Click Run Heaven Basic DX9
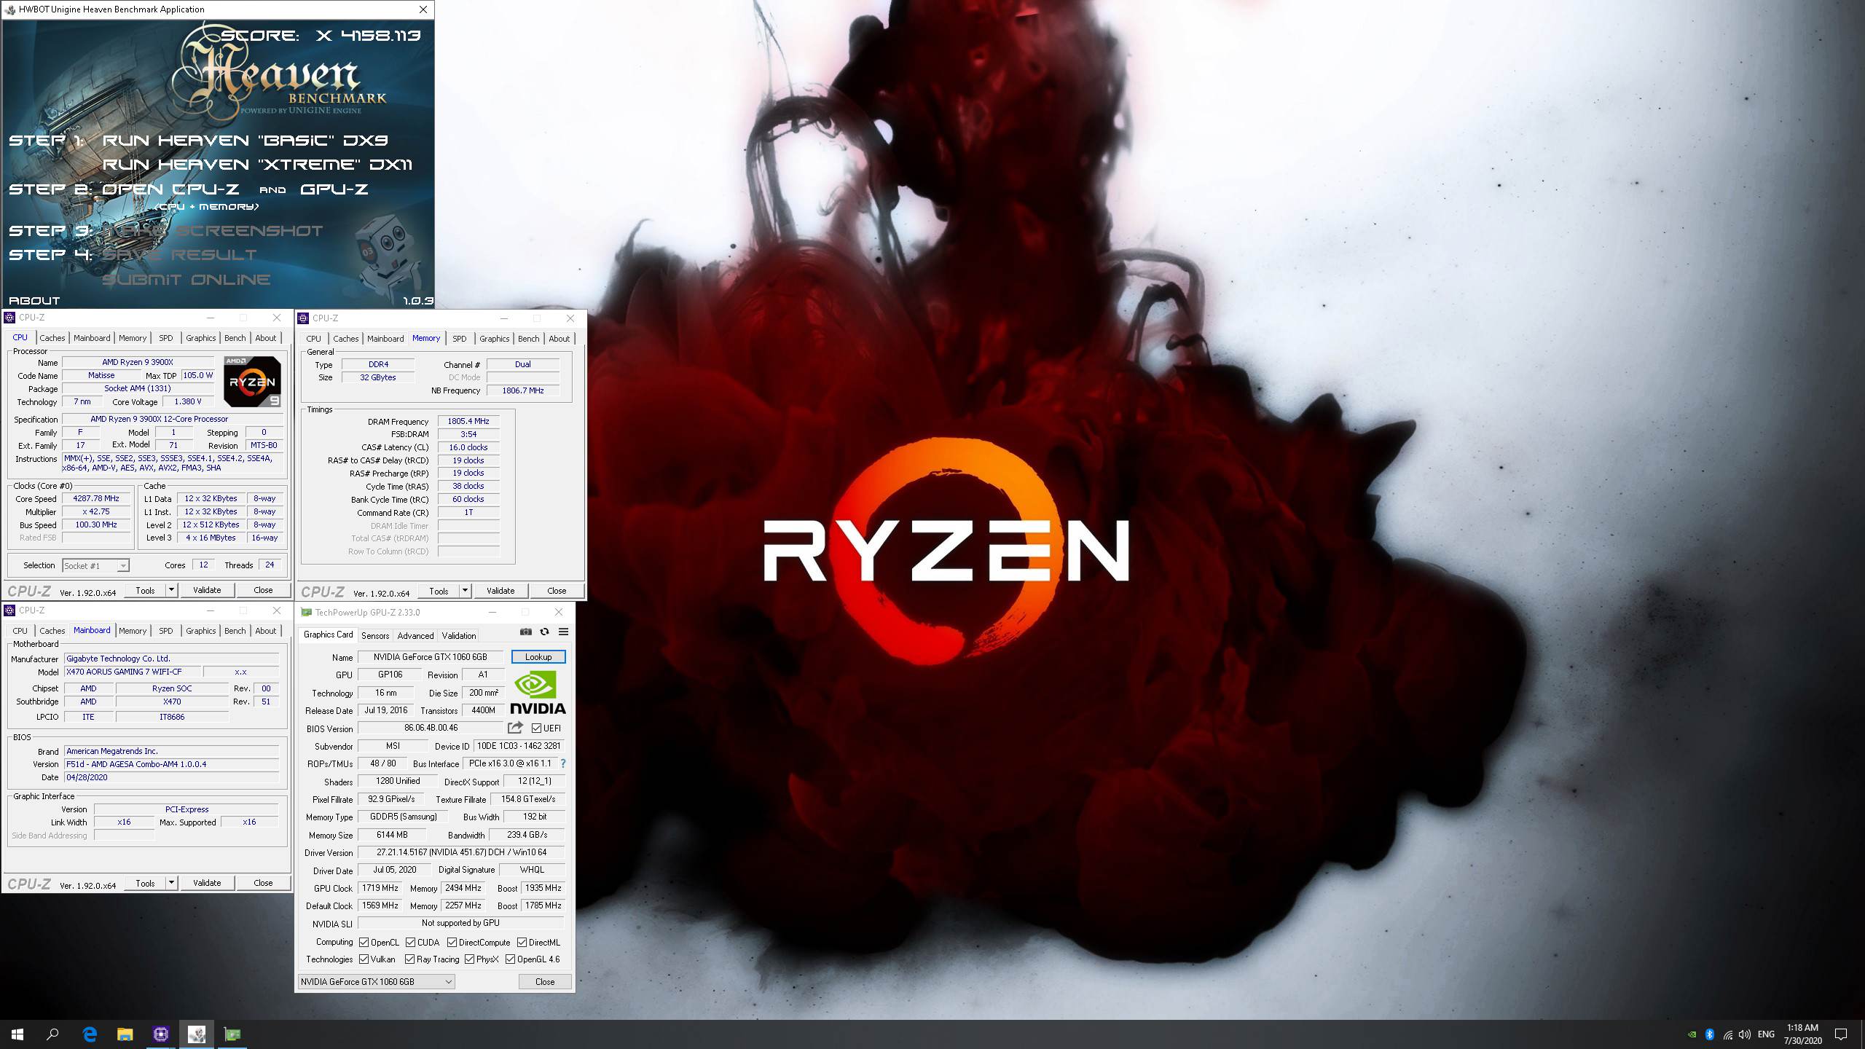 (245, 141)
